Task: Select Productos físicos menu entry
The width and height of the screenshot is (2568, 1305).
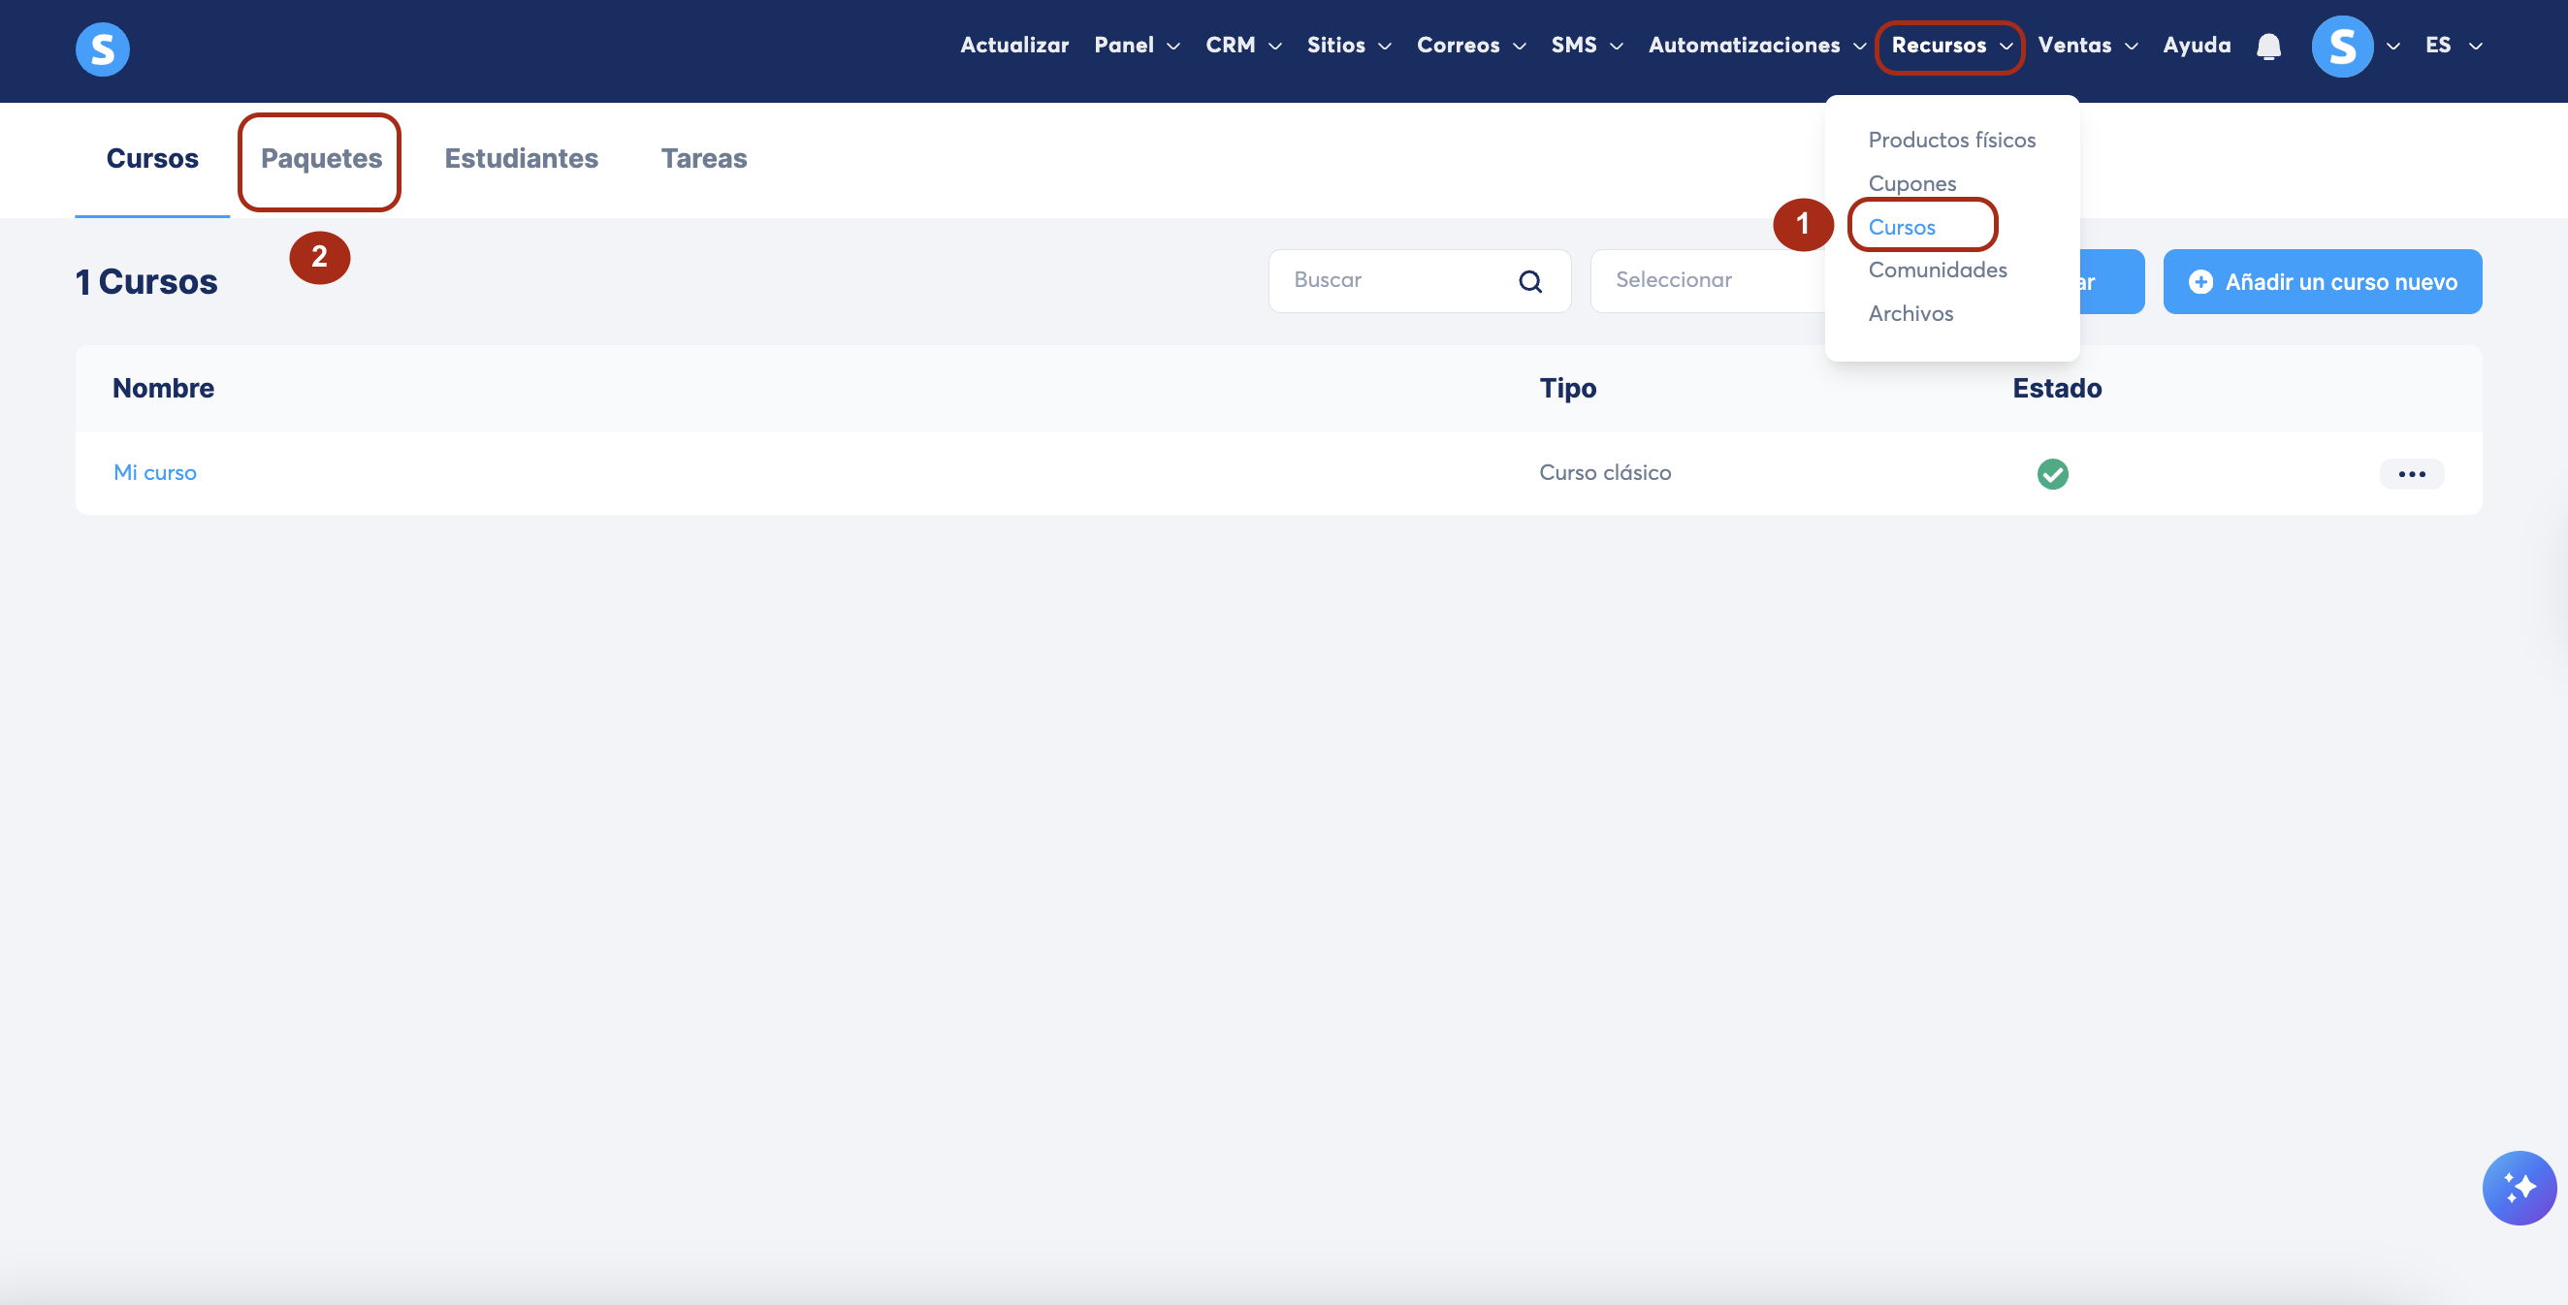Action: pos(1951,141)
